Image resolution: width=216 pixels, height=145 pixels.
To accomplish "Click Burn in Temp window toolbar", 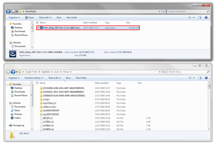I will click(68, 78).
